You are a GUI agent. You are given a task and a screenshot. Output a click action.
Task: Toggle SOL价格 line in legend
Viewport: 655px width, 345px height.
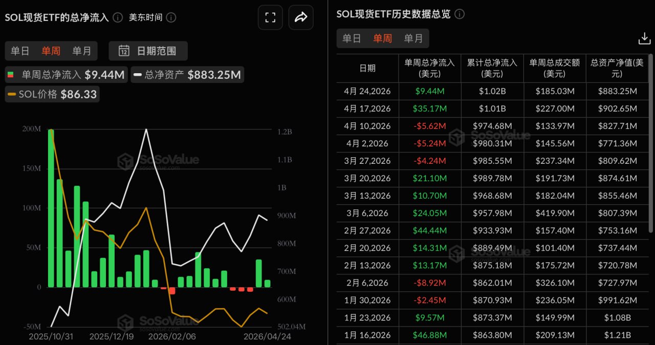(x=52, y=94)
